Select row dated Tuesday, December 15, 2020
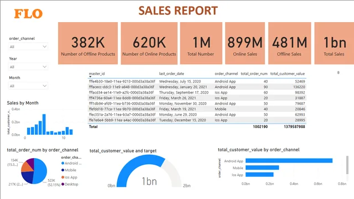This screenshot has width=354, height=199. (x=197, y=120)
